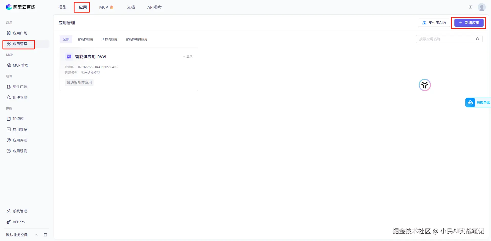Expand the 默认业务空间 workspace switcher
491x241 pixels.
tap(36, 235)
